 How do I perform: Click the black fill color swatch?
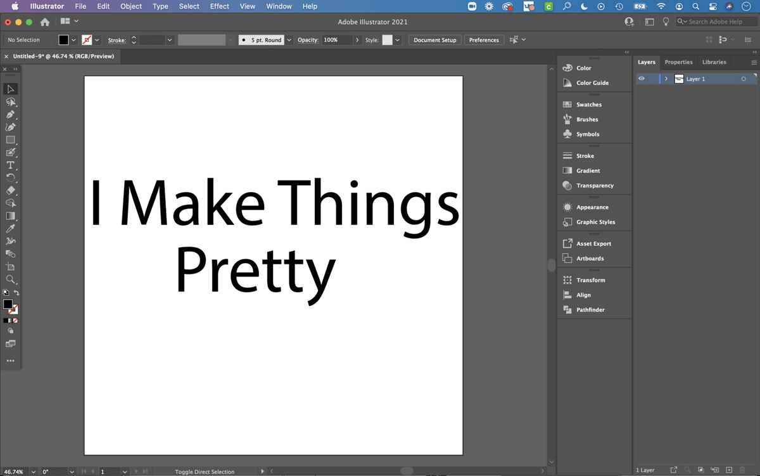click(65, 39)
